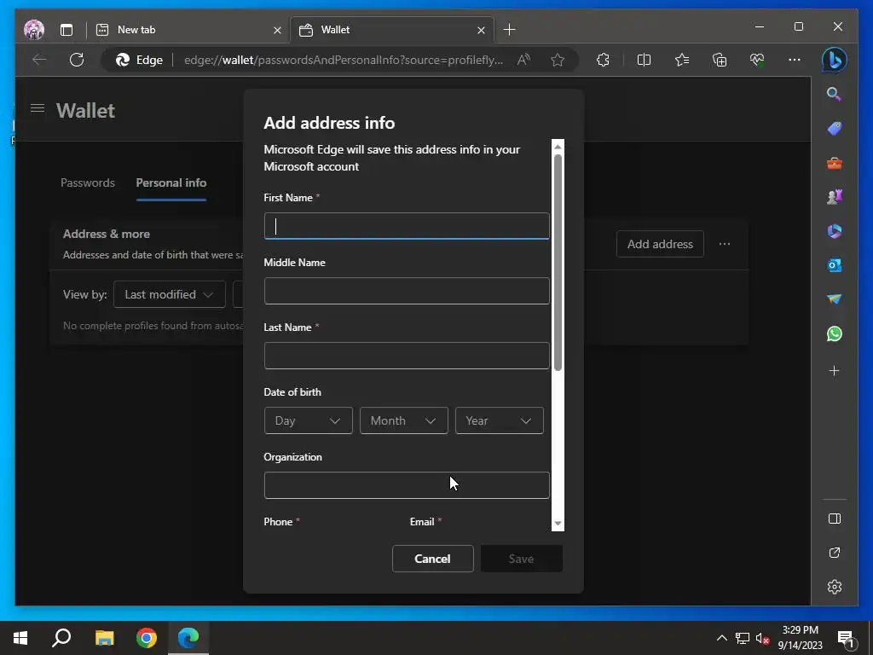Open the Edge profile avatar

[34, 30]
